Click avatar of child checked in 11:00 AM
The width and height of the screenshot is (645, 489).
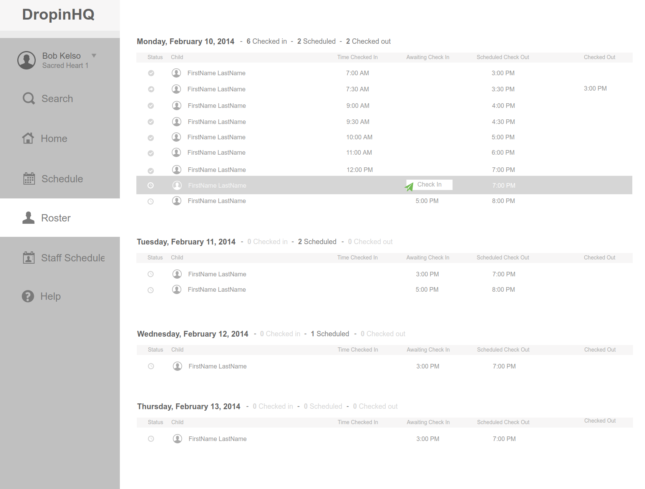point(176,152)
